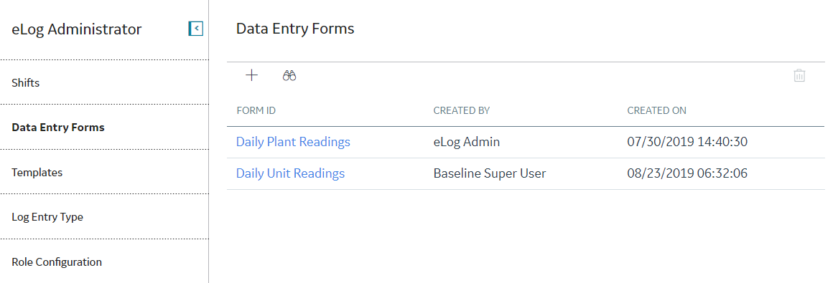Select the eLog Admin cell

(467, 142)
